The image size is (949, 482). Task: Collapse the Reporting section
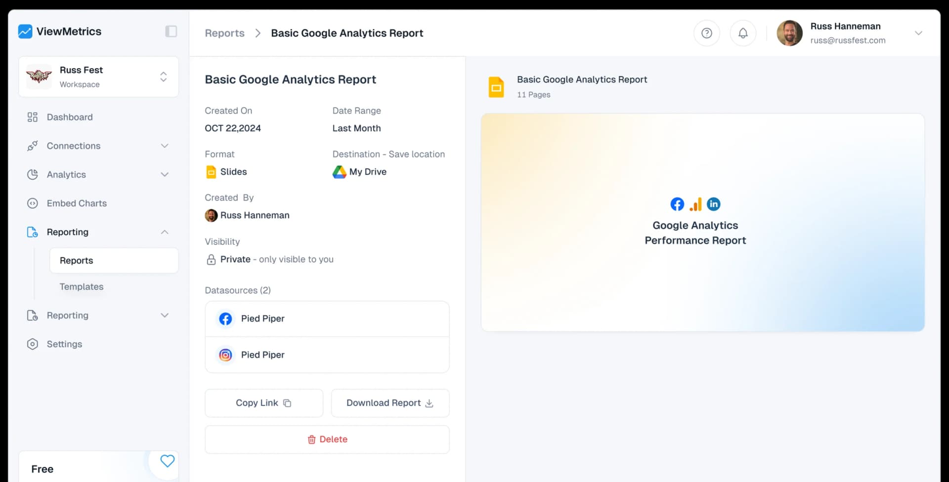pyautogui.click(x=165, y=232)
